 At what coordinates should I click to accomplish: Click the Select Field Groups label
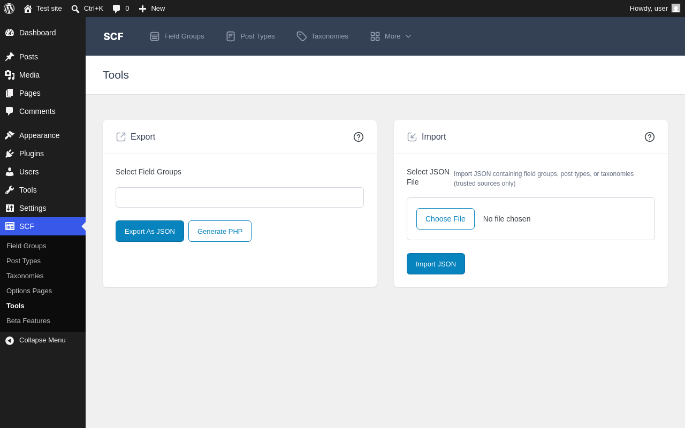pyautogui.click(x=148, y=172)
